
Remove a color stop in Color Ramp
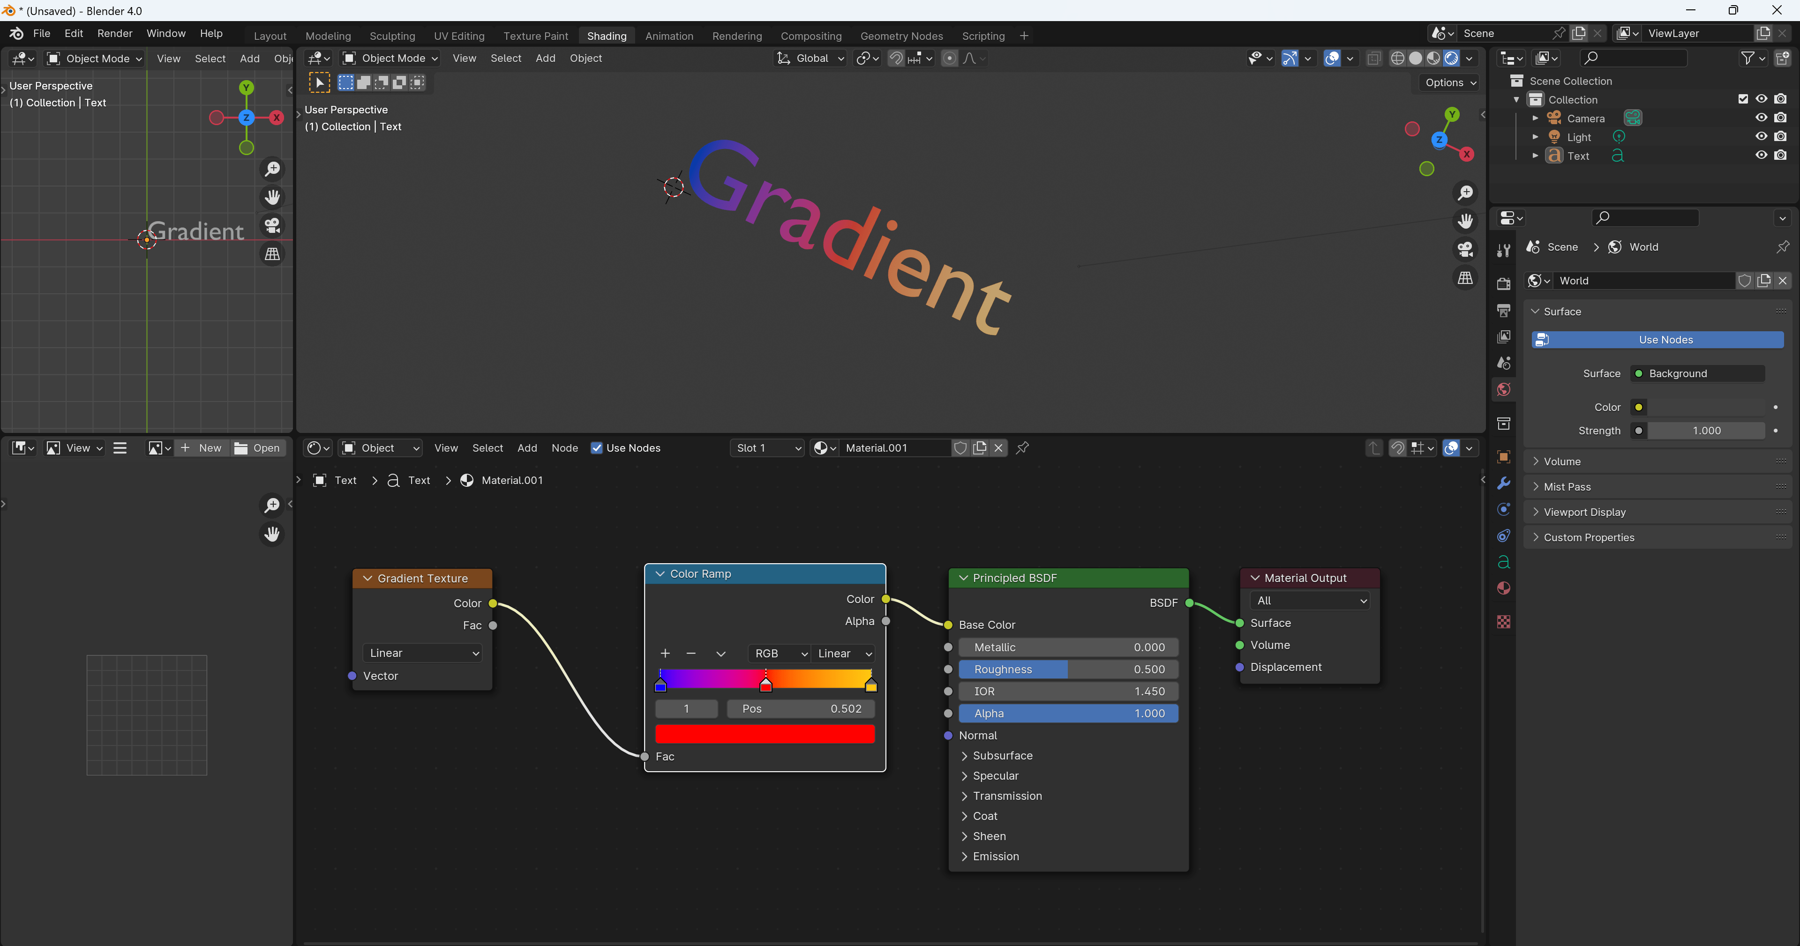(x=691, y=653)
